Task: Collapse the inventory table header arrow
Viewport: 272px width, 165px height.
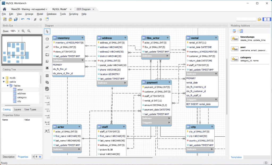Action: pos(82,38)
